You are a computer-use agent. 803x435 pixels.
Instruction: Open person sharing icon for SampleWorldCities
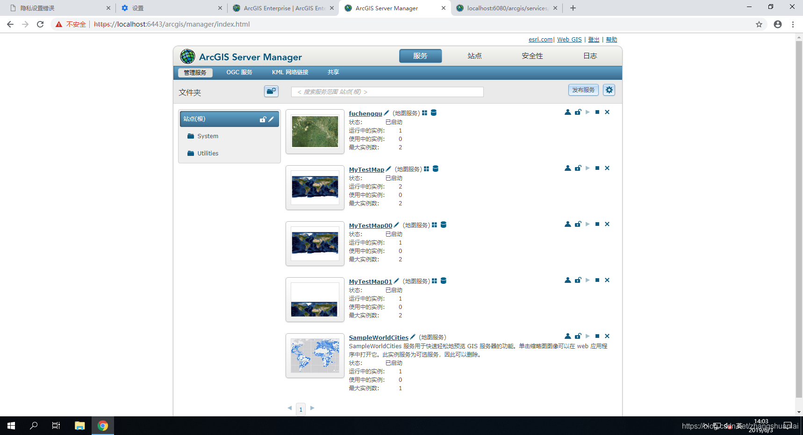(567, 336)
